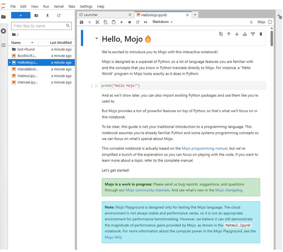Create a new folder in file browser
This screenshot has width=283, height=252.
36,15
